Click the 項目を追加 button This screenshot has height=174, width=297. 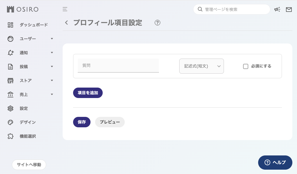88,93
